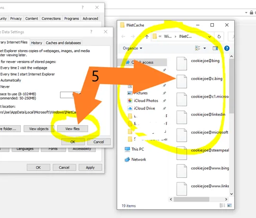Image resolution: width=256 pixels, height=218 pixels.
Task: Select the cookie:joe@www.linke file icon
Action: [x=182, y=189]
